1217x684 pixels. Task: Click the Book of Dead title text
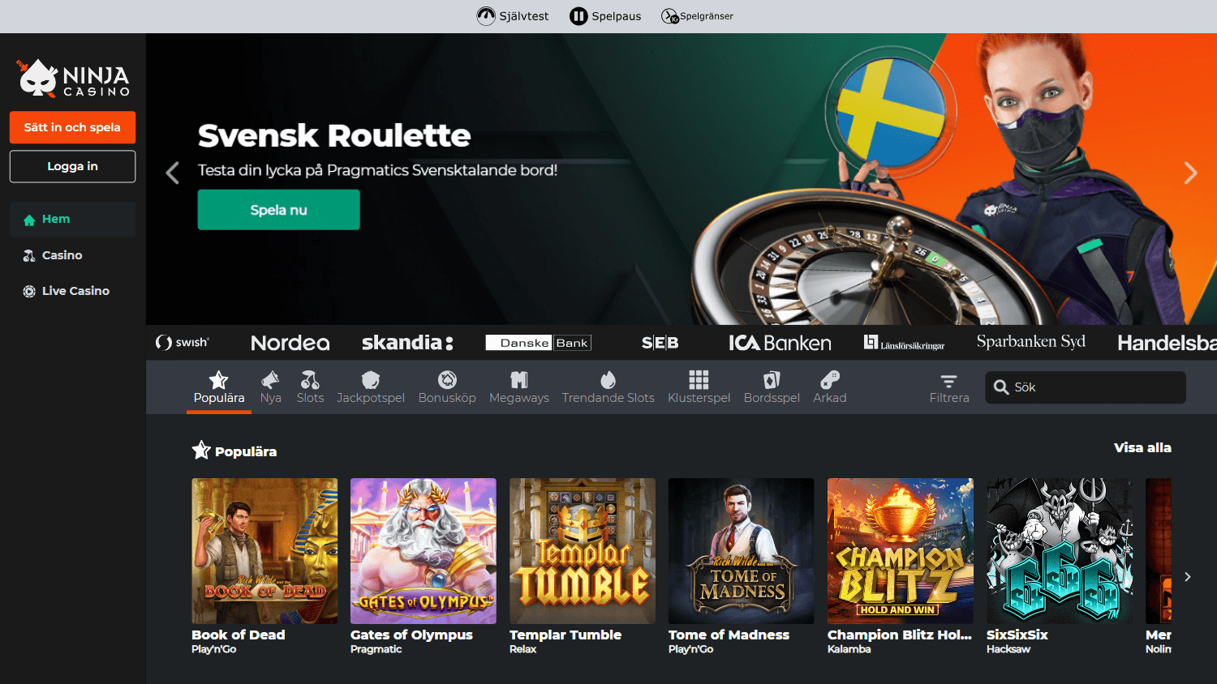(239, 635)
